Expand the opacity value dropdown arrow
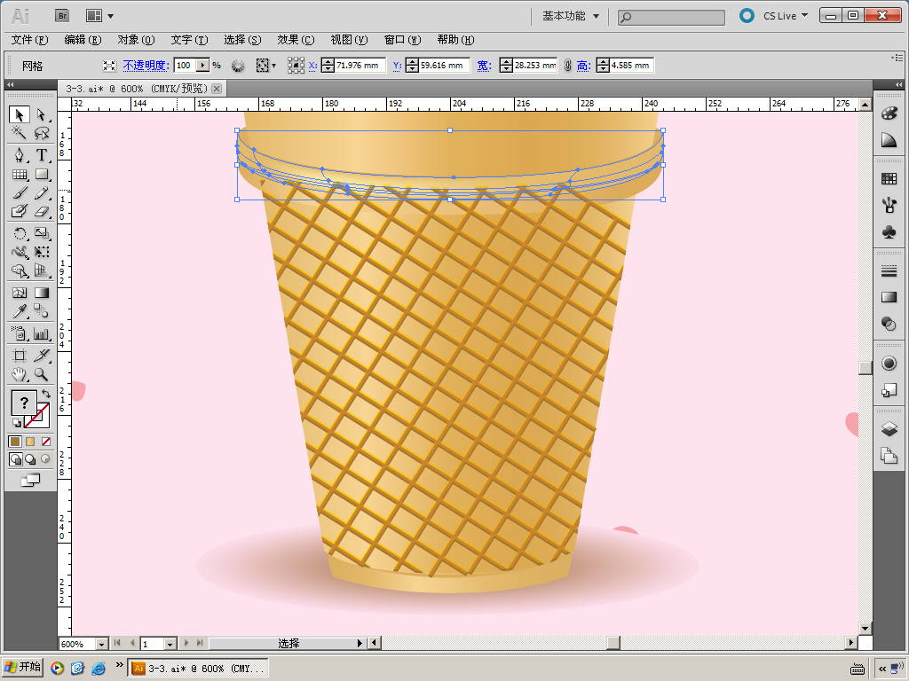 pyautogui.click(x=203, y=66)
